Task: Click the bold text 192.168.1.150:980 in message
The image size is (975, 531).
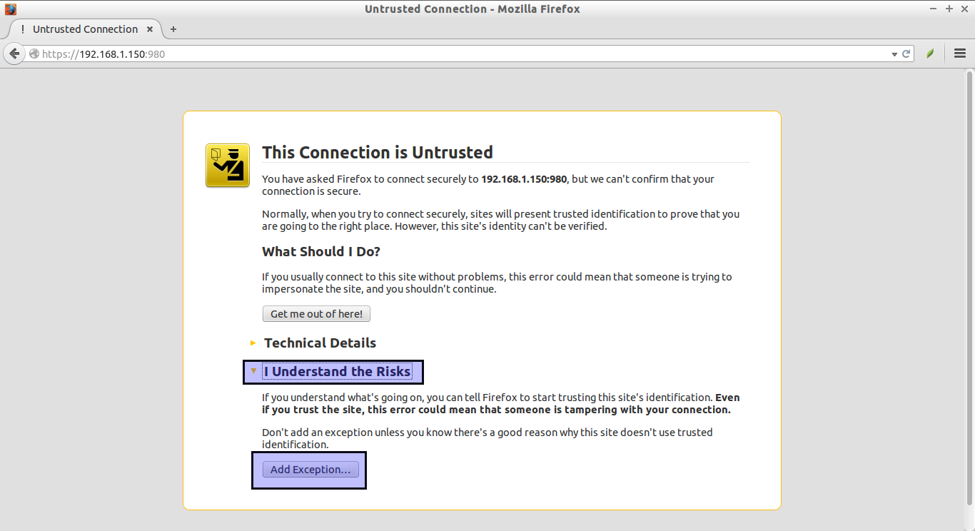Action: pyautogui.click(x=524, y=179)
